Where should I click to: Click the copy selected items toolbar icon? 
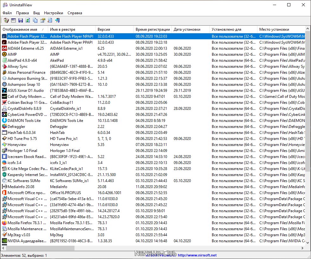(x=35, y=21)
